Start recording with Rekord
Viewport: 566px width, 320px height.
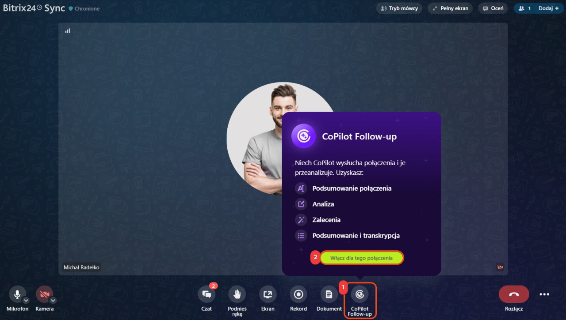pyautogui.click(x=298, y=294)
